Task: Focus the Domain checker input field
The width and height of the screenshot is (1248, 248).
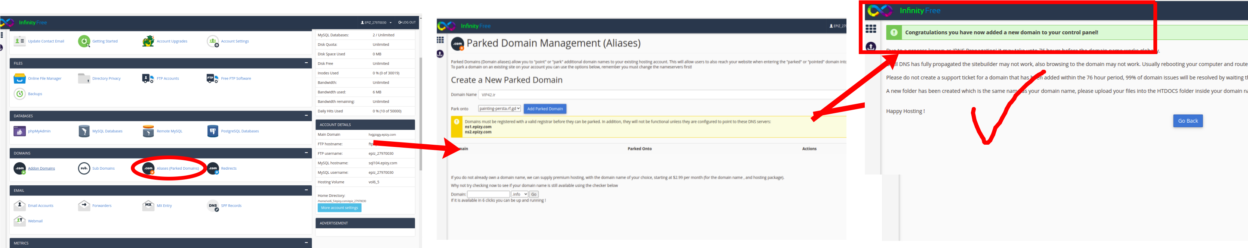Action: pyautogui.click(x=488, y=194)
